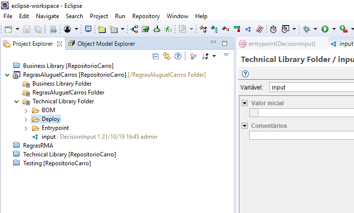Open the File menu
Image resolution: width=354 pixels, height=213 pixels.
pos(8,16)
